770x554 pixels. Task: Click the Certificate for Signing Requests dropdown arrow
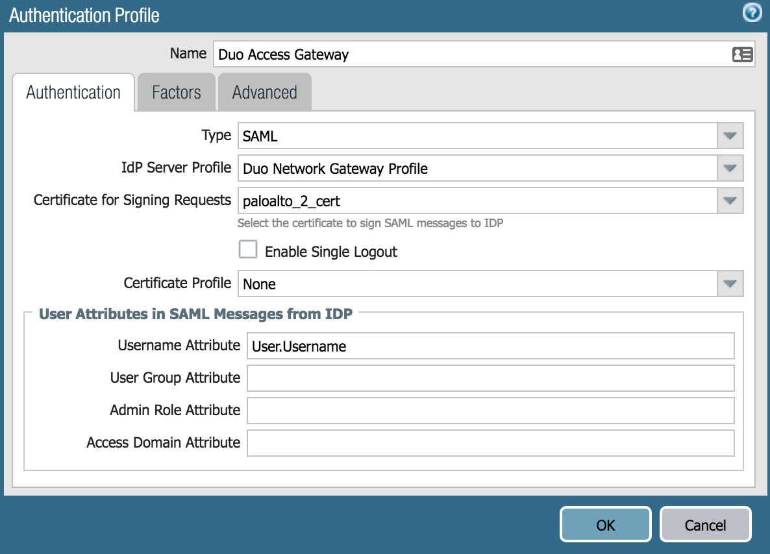(729, 200)
